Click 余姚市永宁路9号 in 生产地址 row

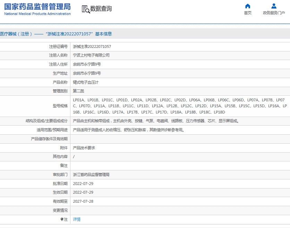[x=87, y=73]
